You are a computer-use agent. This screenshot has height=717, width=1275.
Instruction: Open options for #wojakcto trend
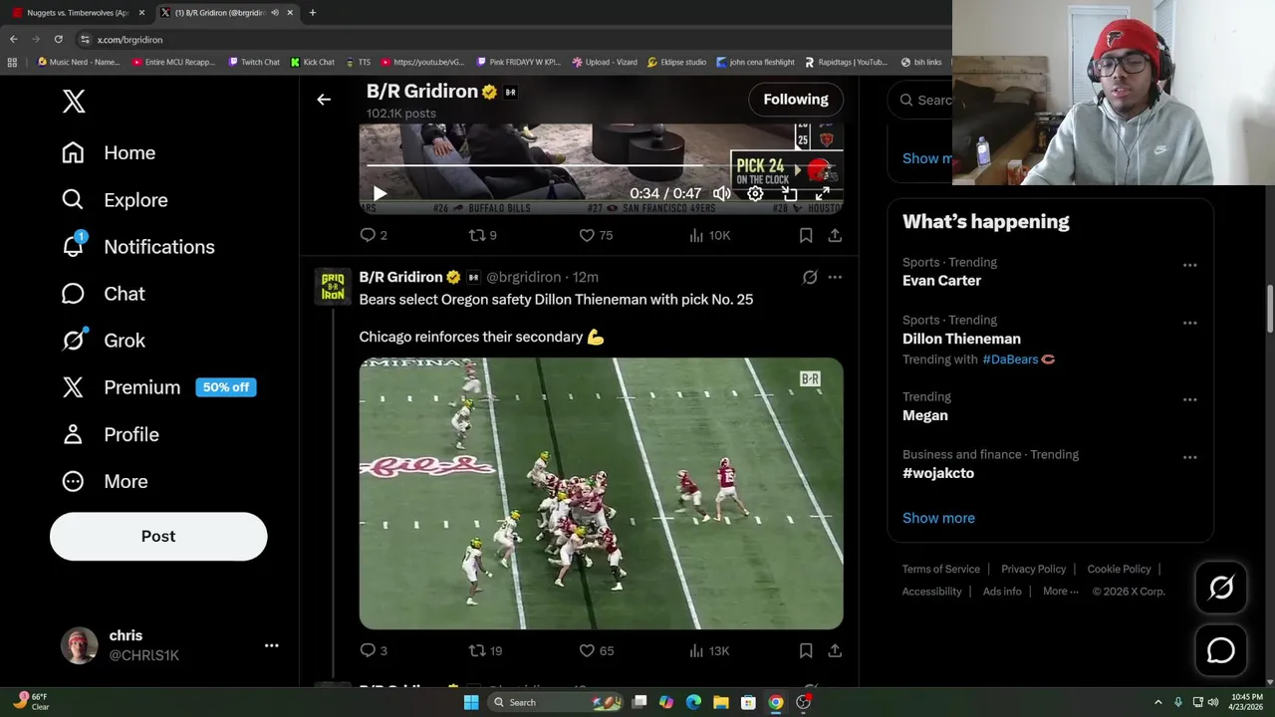[x=1189, y=457]
